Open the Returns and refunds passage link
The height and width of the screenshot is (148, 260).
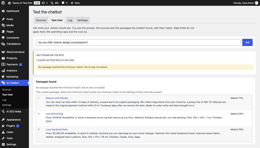pyautogui.click(x=57, y=98)
